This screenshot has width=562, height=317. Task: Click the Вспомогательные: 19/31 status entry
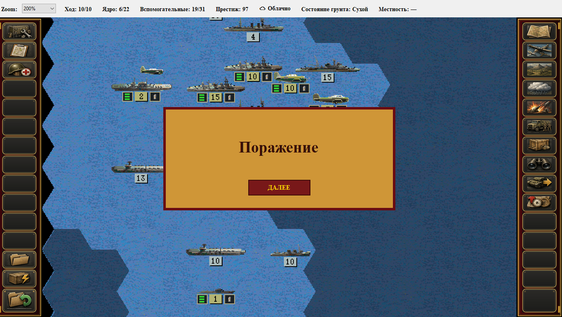coord(173,9)
